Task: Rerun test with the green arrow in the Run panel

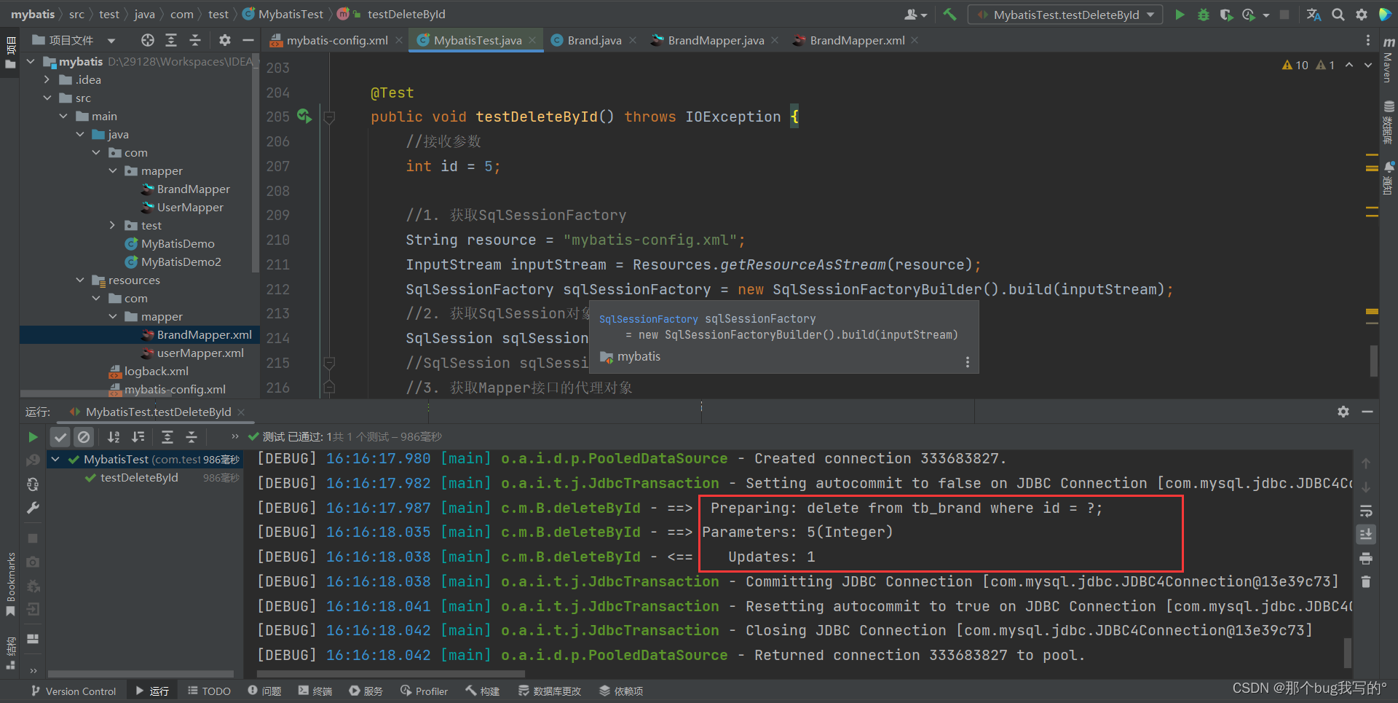Action: coord(33,437)
